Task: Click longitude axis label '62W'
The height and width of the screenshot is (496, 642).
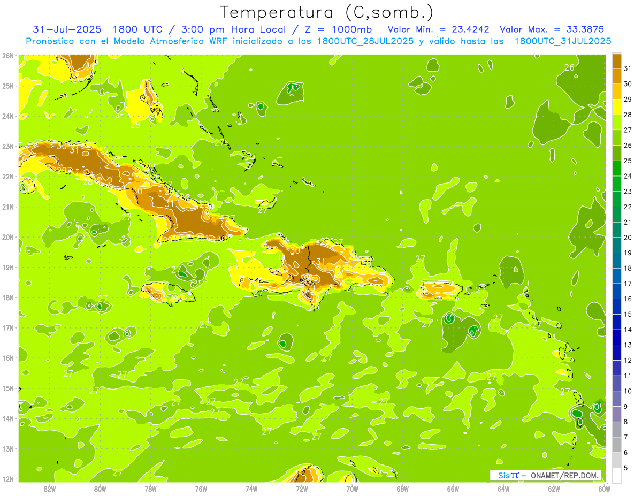Action: (x=554, y=489)
